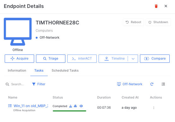Download the completed task report icon

[70, 106]
